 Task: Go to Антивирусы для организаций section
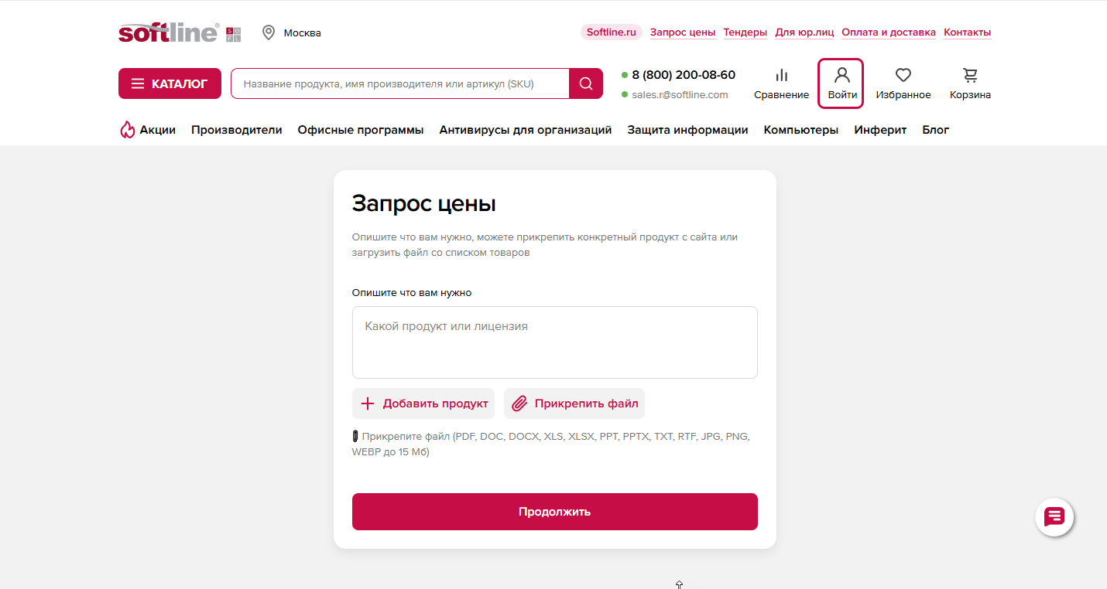[526, 130]
